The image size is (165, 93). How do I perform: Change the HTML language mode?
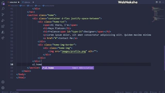click(x=146, y=92)
